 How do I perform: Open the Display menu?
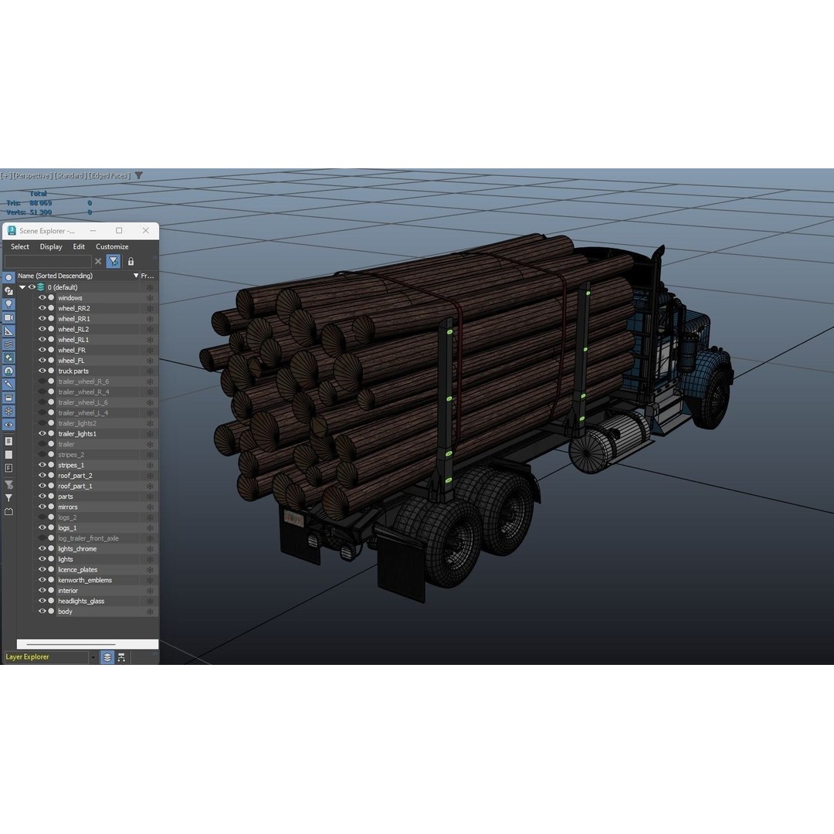(51, 246)
